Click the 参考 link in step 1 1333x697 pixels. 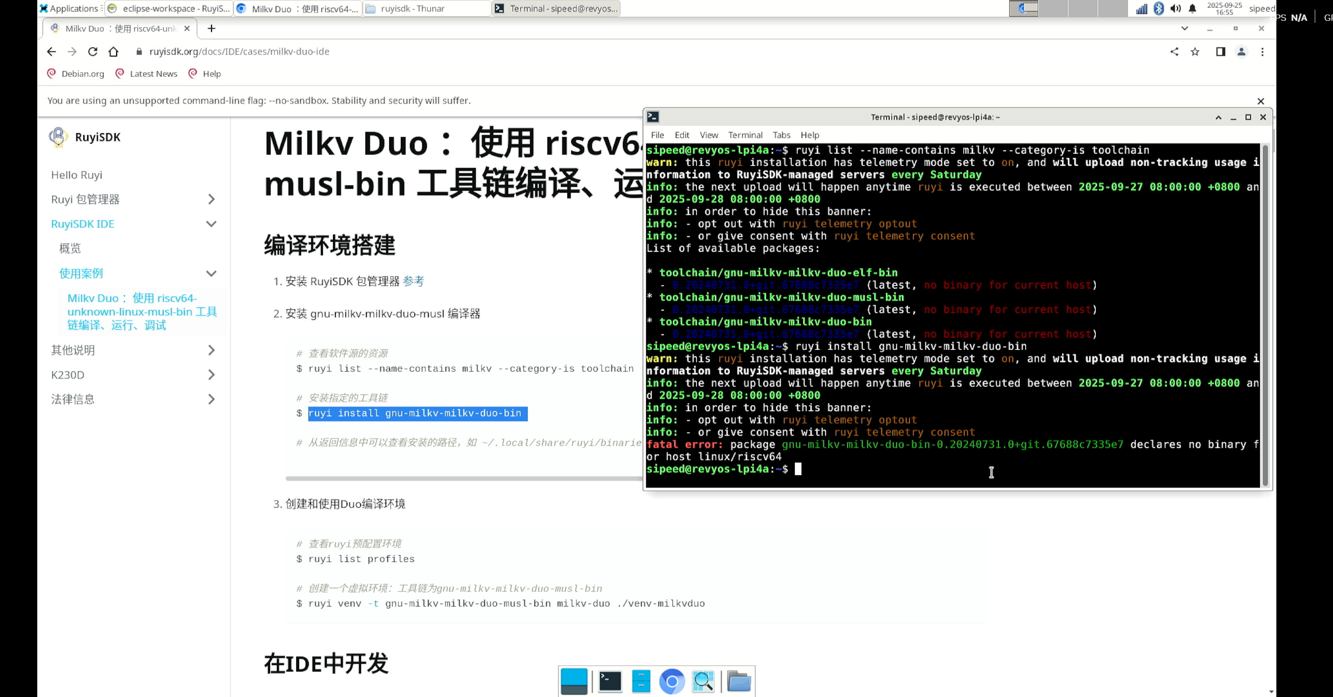point(413,281)
